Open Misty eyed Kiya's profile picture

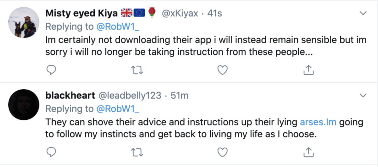[x=24, y=22]
